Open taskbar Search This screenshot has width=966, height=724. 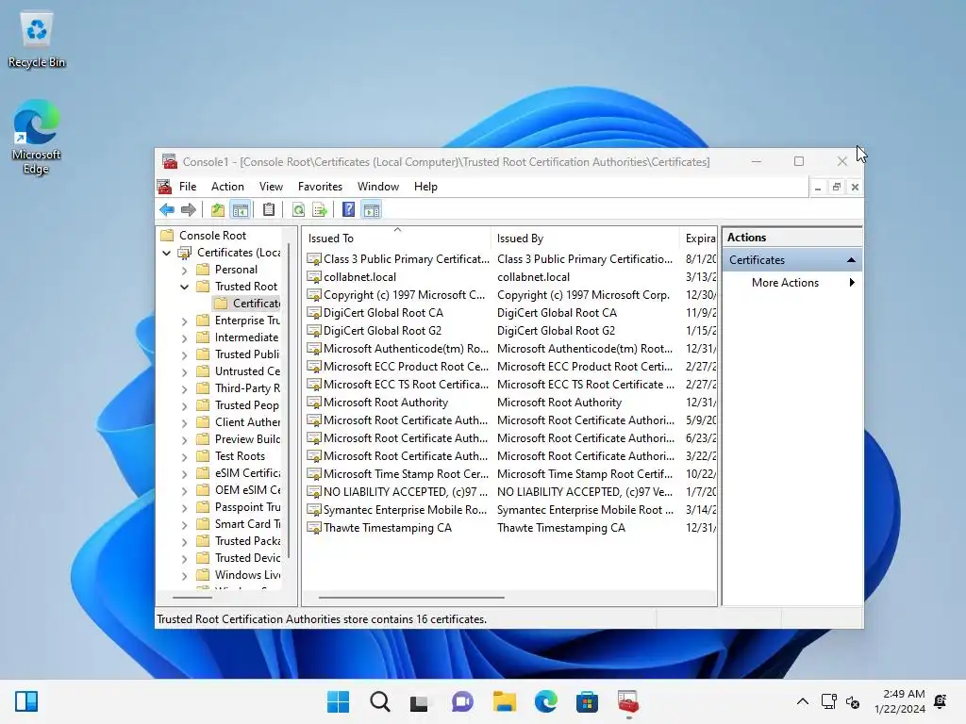(x=379, y=701)
